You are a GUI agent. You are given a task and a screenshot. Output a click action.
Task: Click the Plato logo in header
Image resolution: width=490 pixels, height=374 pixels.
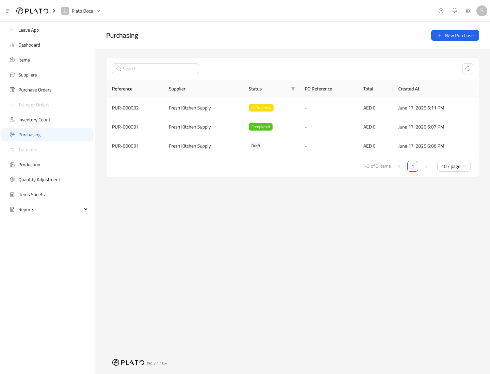pyautogui.click(x=32, y=11)
